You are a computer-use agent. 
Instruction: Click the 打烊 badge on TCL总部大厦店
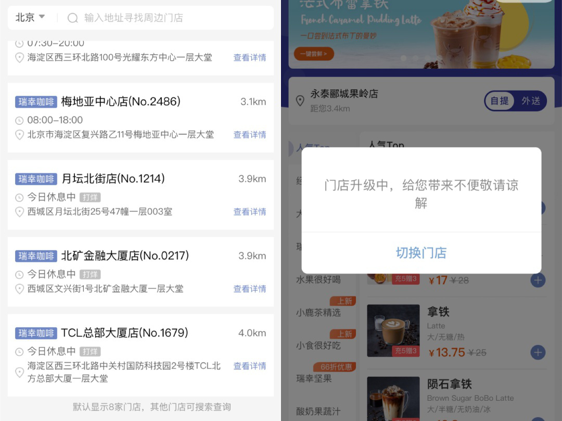[x=90, y=351]
